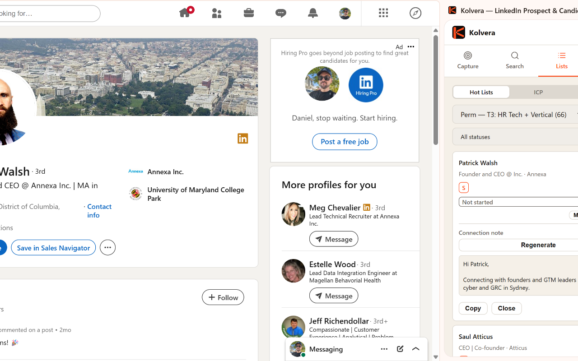Click University of Maryland logo

coord(135,194)
